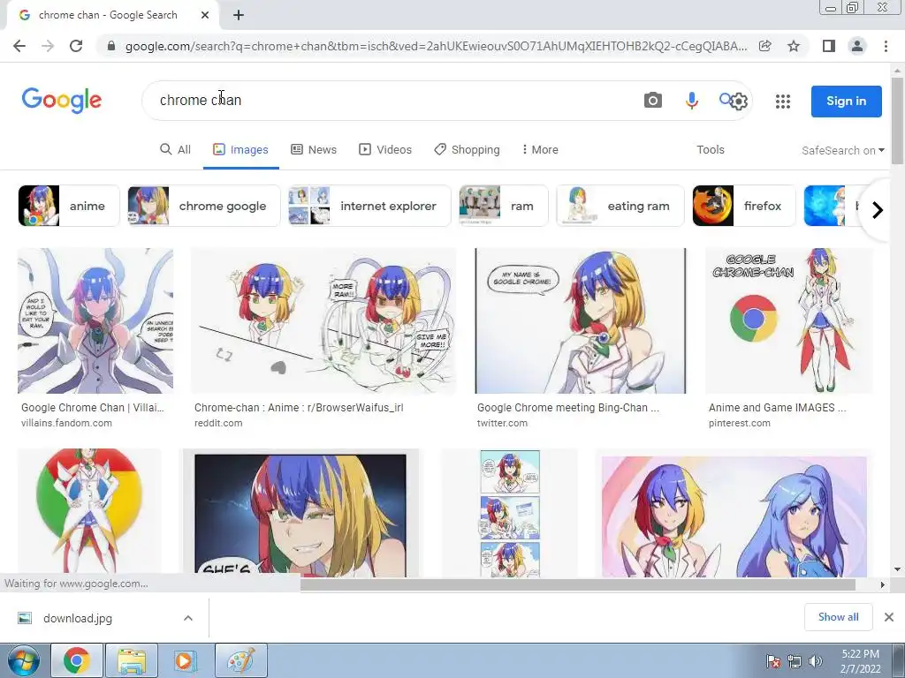The width and height of the screenshot is (905, 678).
Task: Close the downloads bar
Action: point(889,617)
